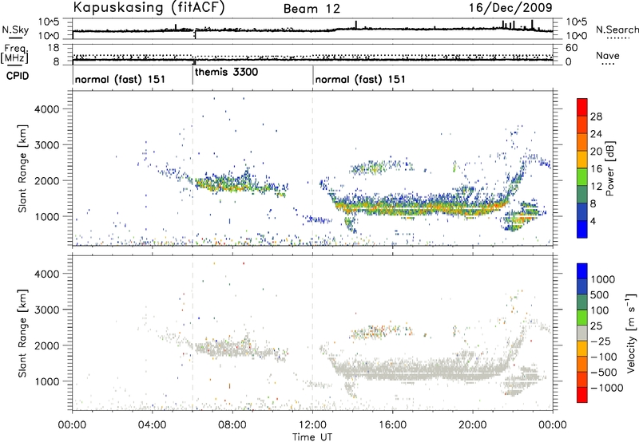
Task: Click the "18" frequency axis tick
Action: 54,48
